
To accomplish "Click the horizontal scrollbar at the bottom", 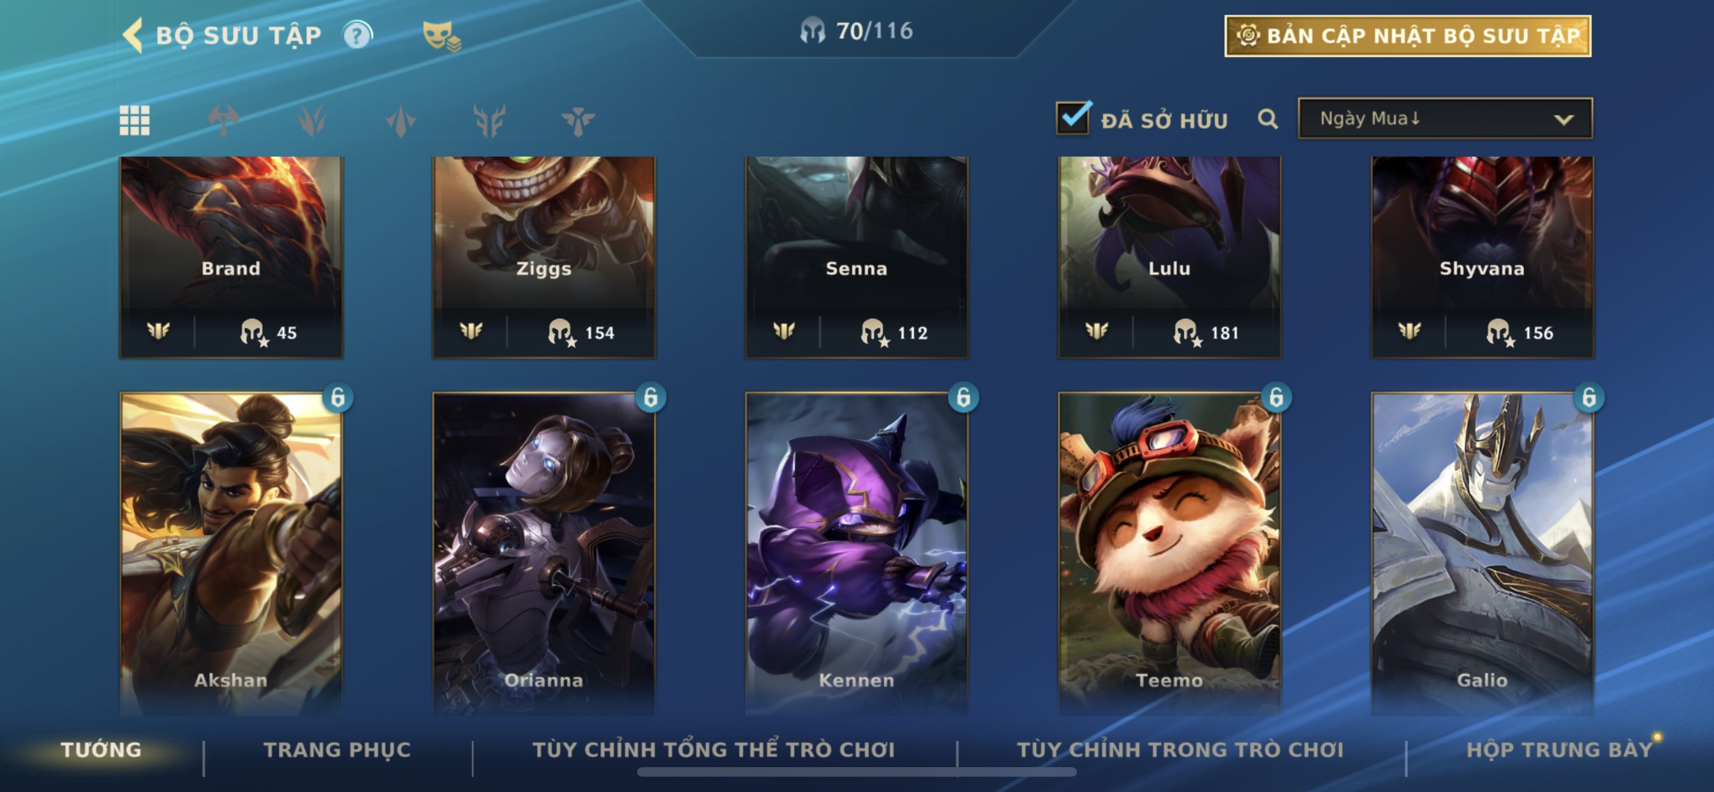I will tap(856, 772).
